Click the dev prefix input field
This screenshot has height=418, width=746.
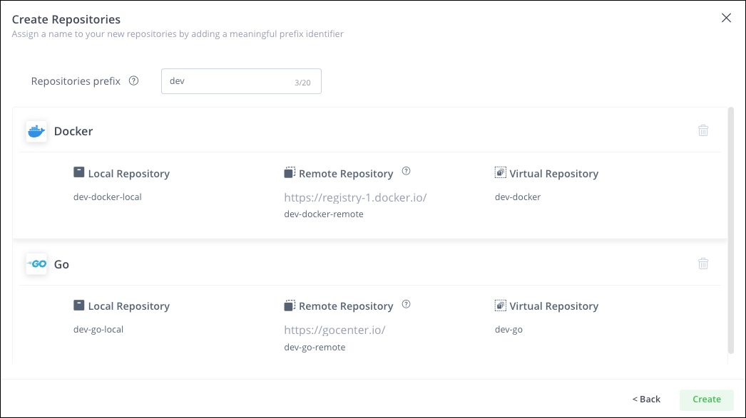click(241, 80)
